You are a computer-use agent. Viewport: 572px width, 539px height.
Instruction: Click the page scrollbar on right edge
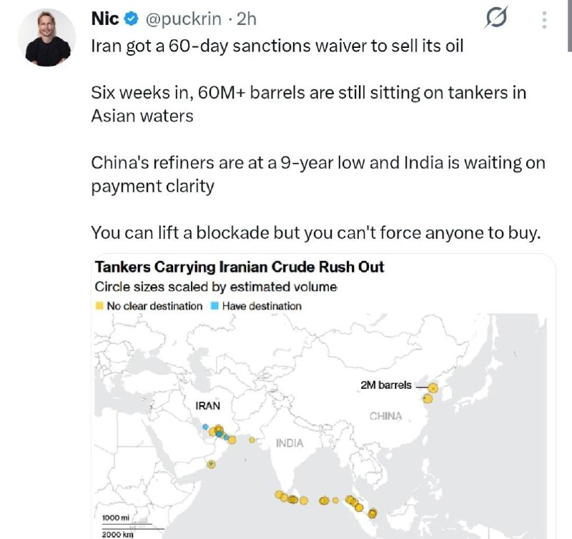[x=570, y=26]
